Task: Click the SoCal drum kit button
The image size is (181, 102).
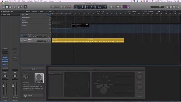Action: 33,95
